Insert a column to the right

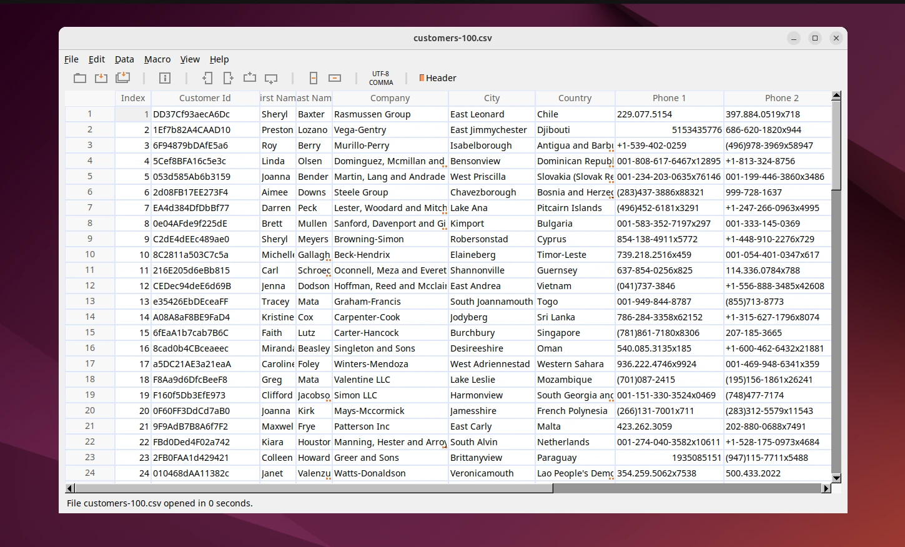point(229,78)
